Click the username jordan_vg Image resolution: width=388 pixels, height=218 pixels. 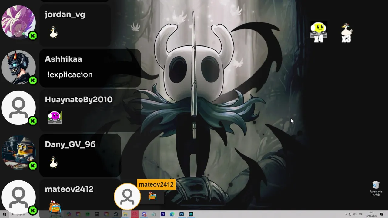click(x=65, y=15)
